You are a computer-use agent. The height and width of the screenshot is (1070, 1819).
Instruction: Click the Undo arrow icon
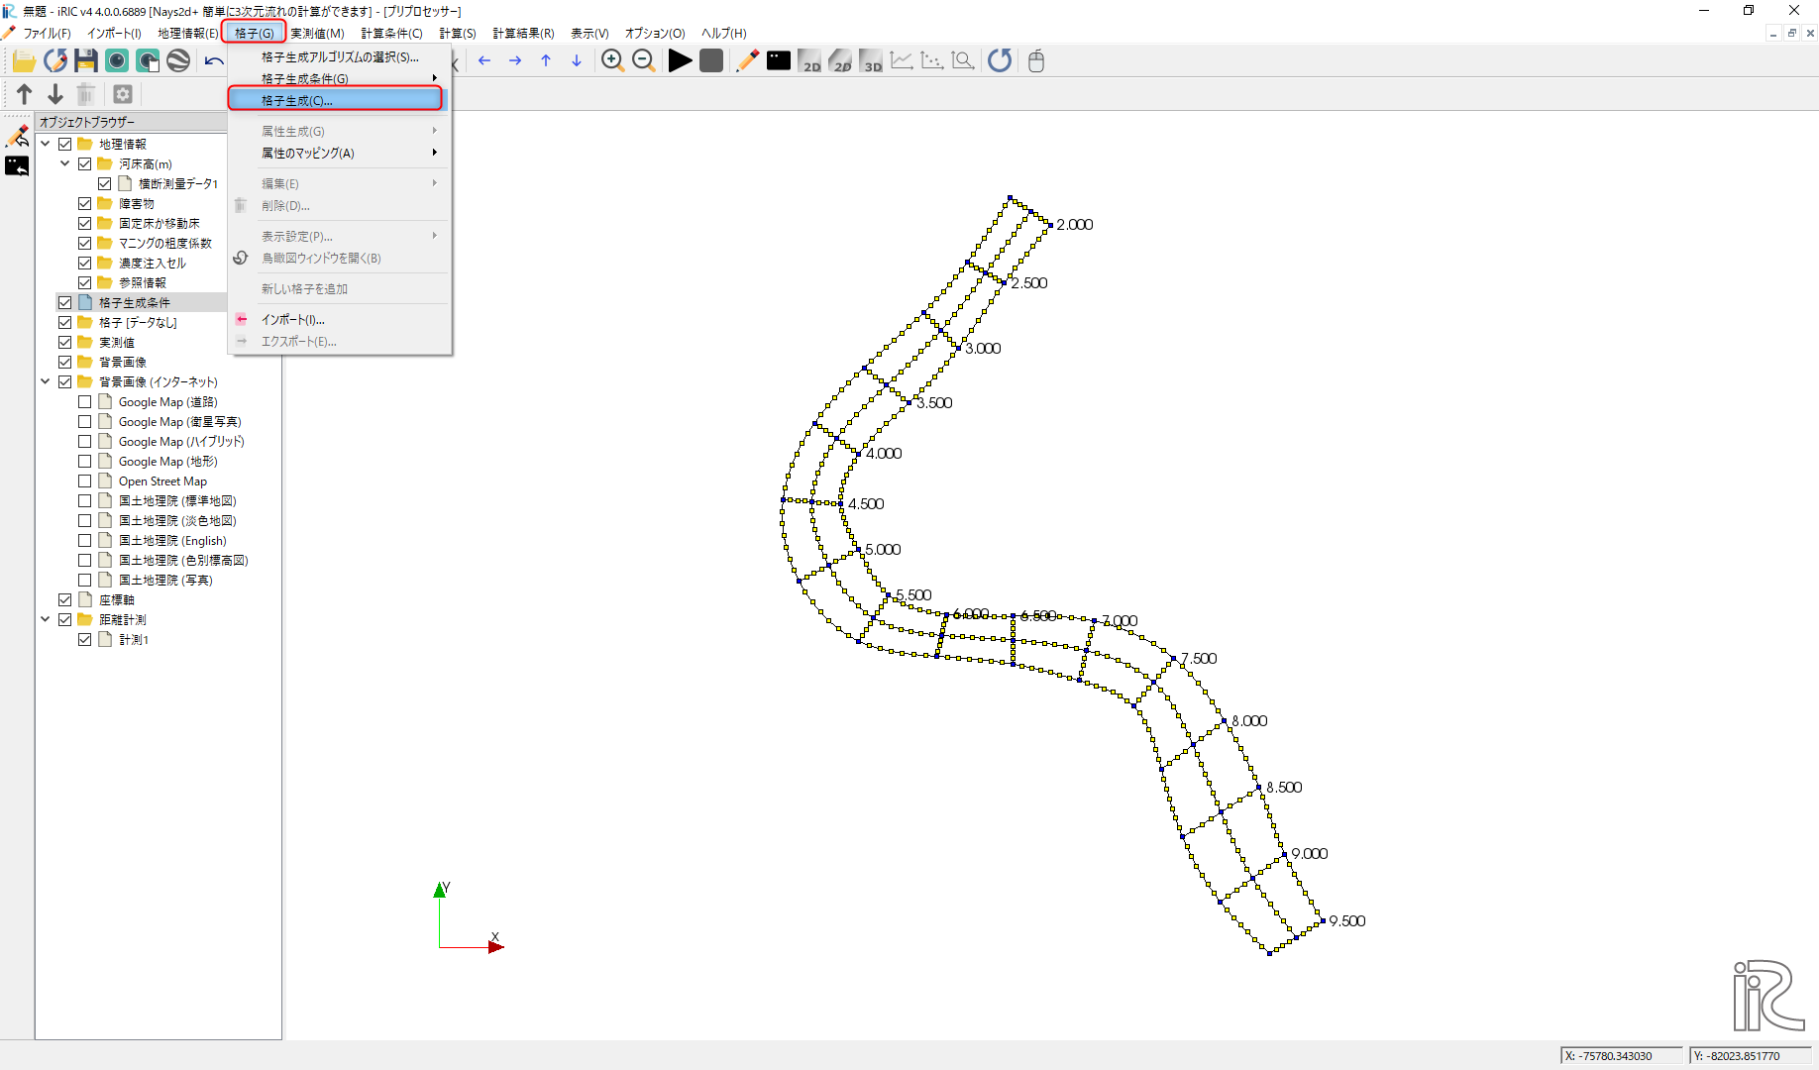[x=213, y=61]
